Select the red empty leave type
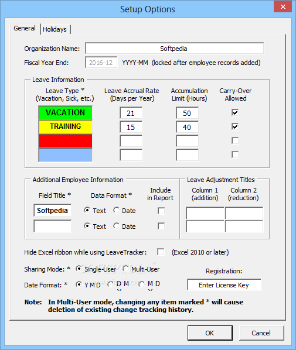 point(65,141)
